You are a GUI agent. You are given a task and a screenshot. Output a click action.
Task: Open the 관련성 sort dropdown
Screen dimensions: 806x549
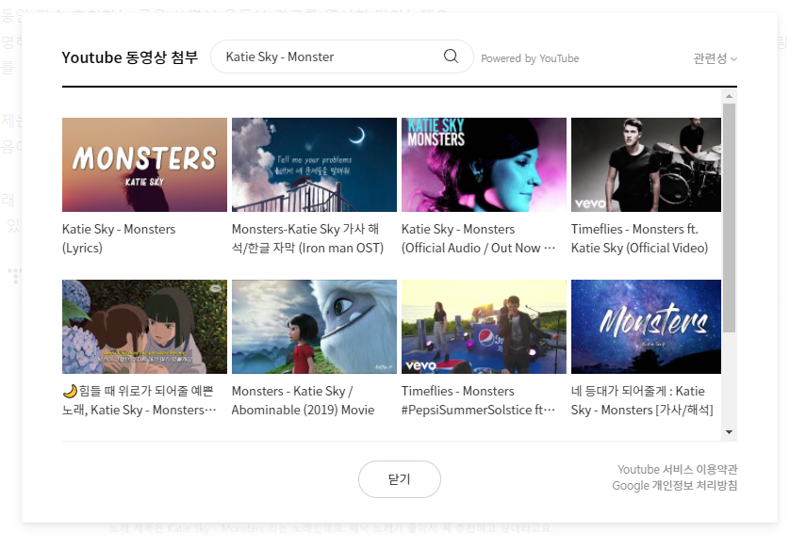coord(715,58)
